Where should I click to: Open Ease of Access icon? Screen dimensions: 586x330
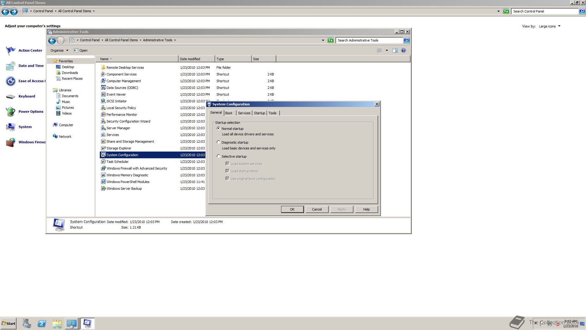click(11, 81)
